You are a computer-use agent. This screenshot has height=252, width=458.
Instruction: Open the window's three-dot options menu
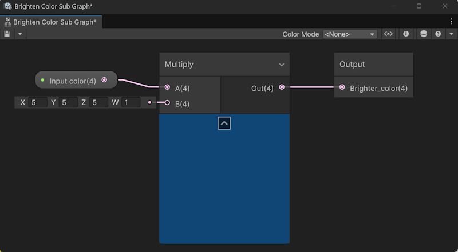pyautogui.click(x=451, y=21)
